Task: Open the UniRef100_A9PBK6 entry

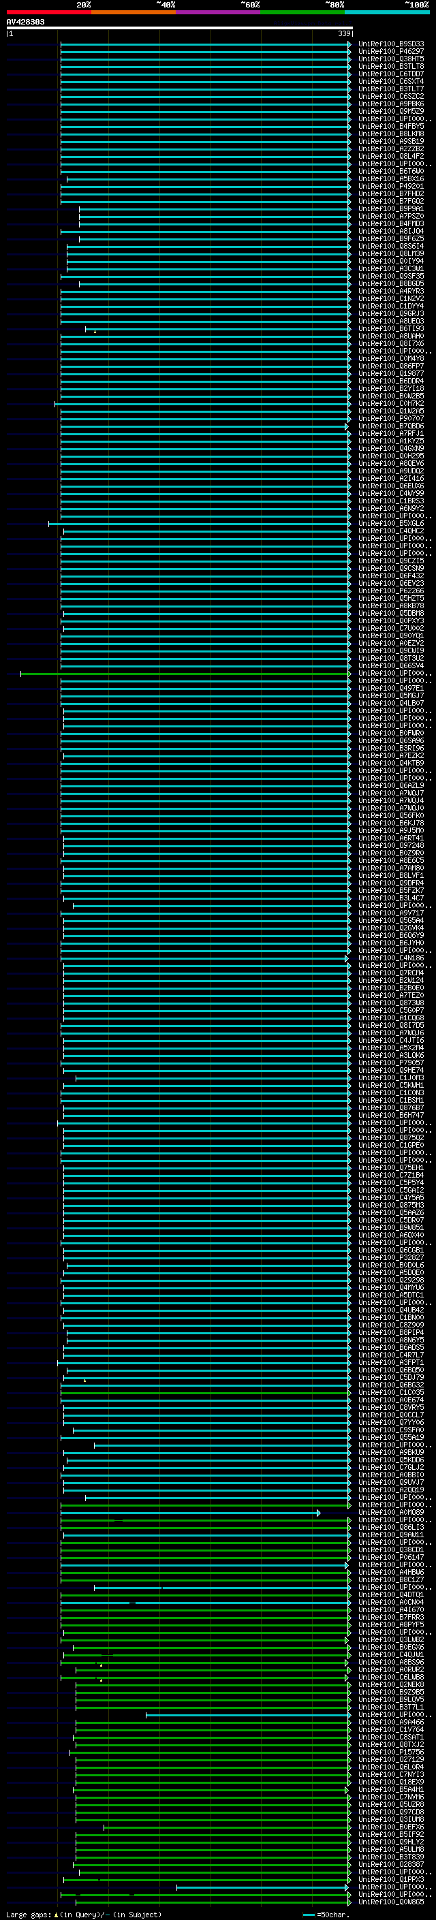Action: click(x=390, y=104)
